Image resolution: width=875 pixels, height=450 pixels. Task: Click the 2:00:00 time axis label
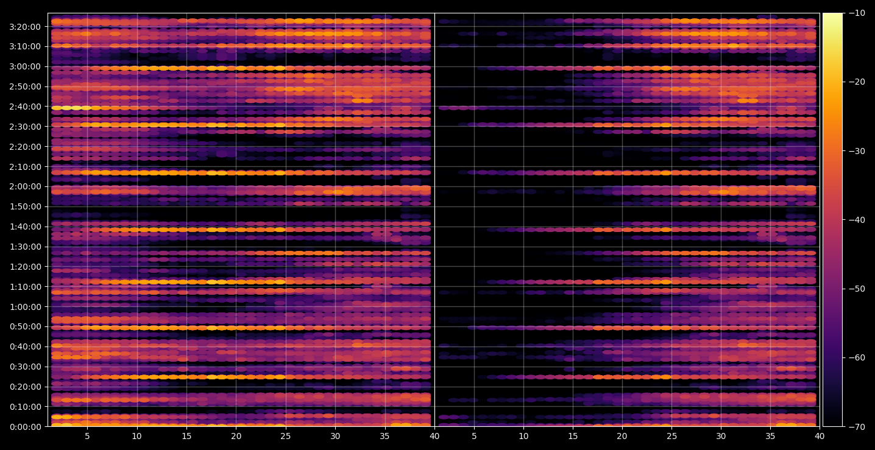coord(26,186)
